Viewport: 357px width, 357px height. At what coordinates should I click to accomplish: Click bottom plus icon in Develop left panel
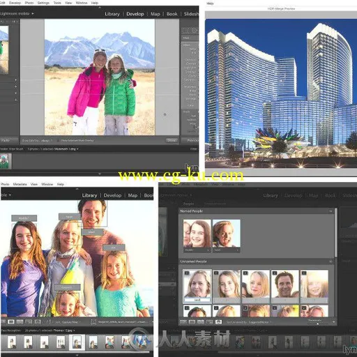(15, 100)
